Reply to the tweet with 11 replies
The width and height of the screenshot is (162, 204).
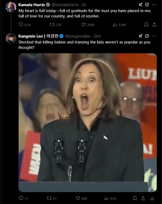click(21, 198)
